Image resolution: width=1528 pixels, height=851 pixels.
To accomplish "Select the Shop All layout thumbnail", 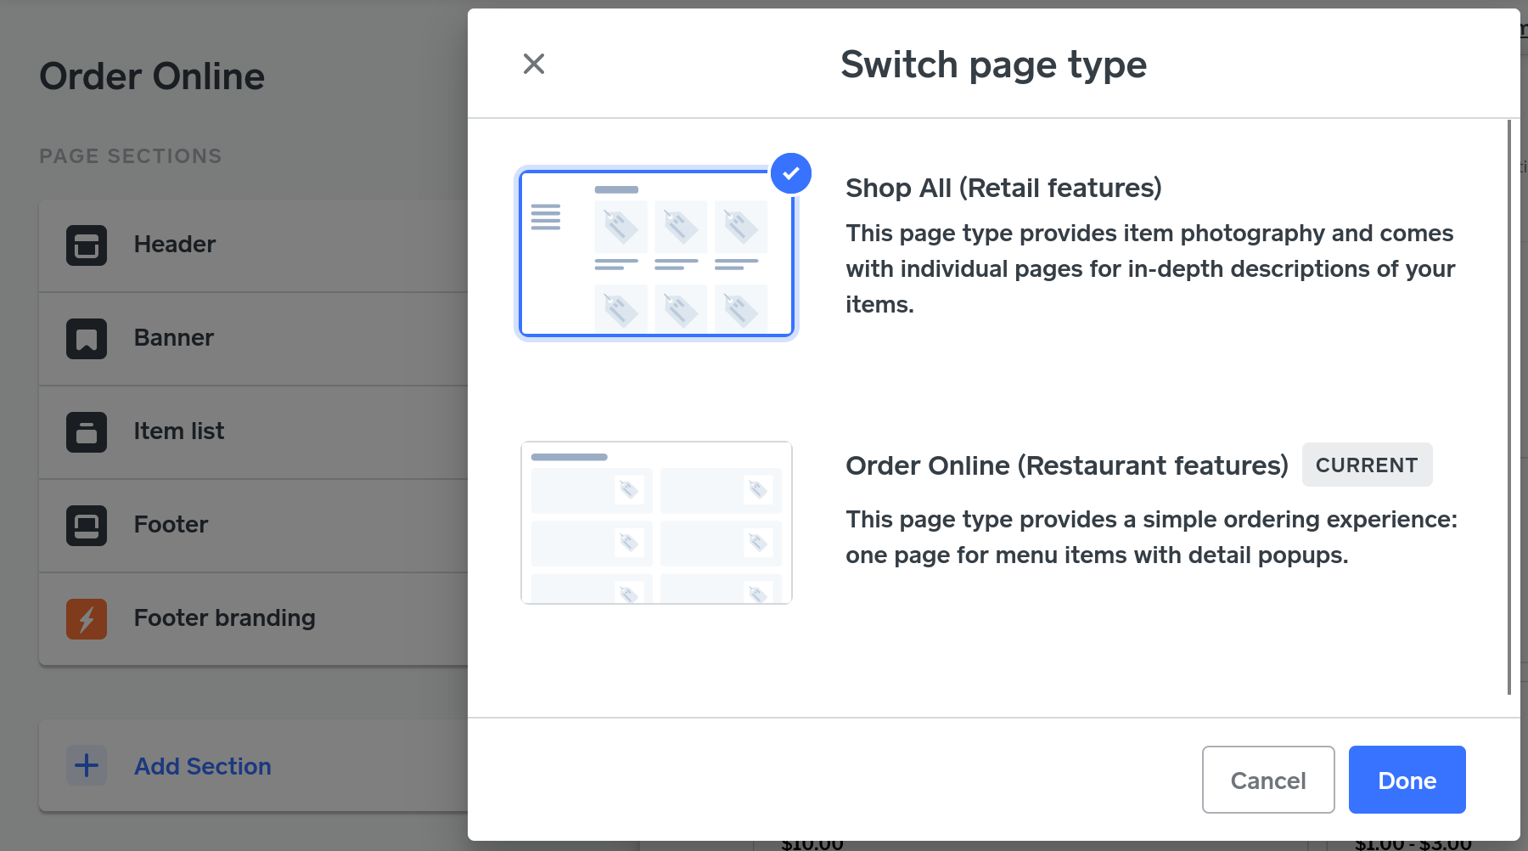I will 656,254.
